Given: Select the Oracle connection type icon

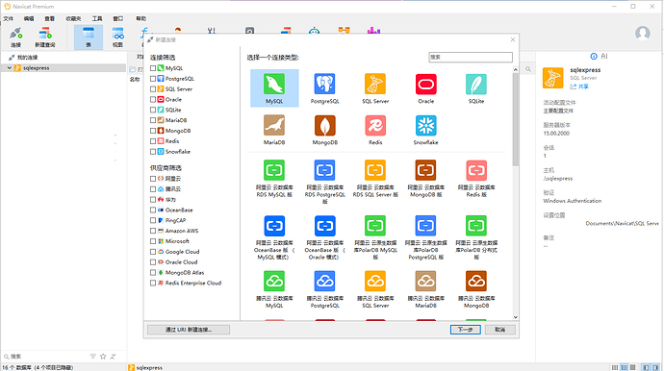Looking at the screenshot, I should (x=425, y=85).
